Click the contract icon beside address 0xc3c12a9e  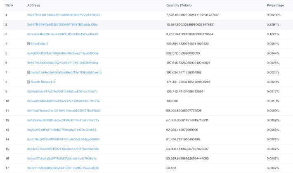pyautogui.click(x=28, y=72)
